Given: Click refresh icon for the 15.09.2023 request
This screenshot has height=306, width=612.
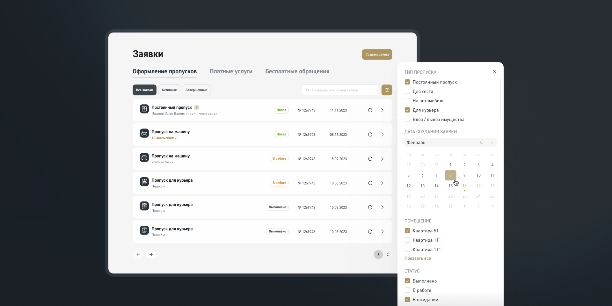Looking at the screenshot, I should pos(370,159).
